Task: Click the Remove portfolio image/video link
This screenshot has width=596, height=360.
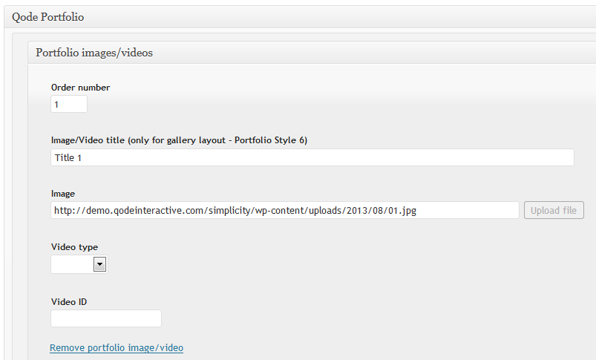Action: (x=117, y=347)
